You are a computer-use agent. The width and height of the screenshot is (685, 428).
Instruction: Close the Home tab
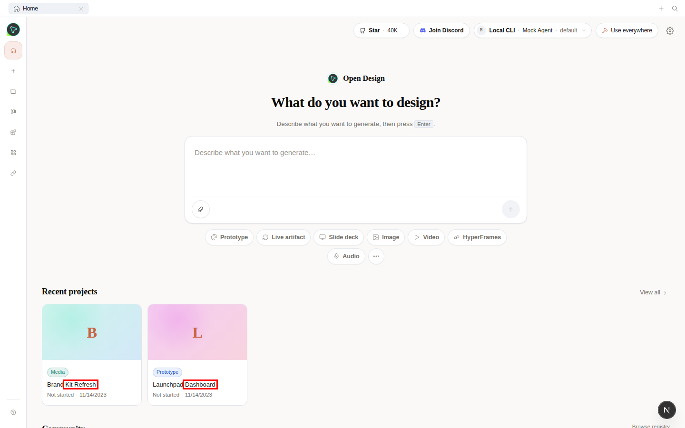[x=81, y=9]
